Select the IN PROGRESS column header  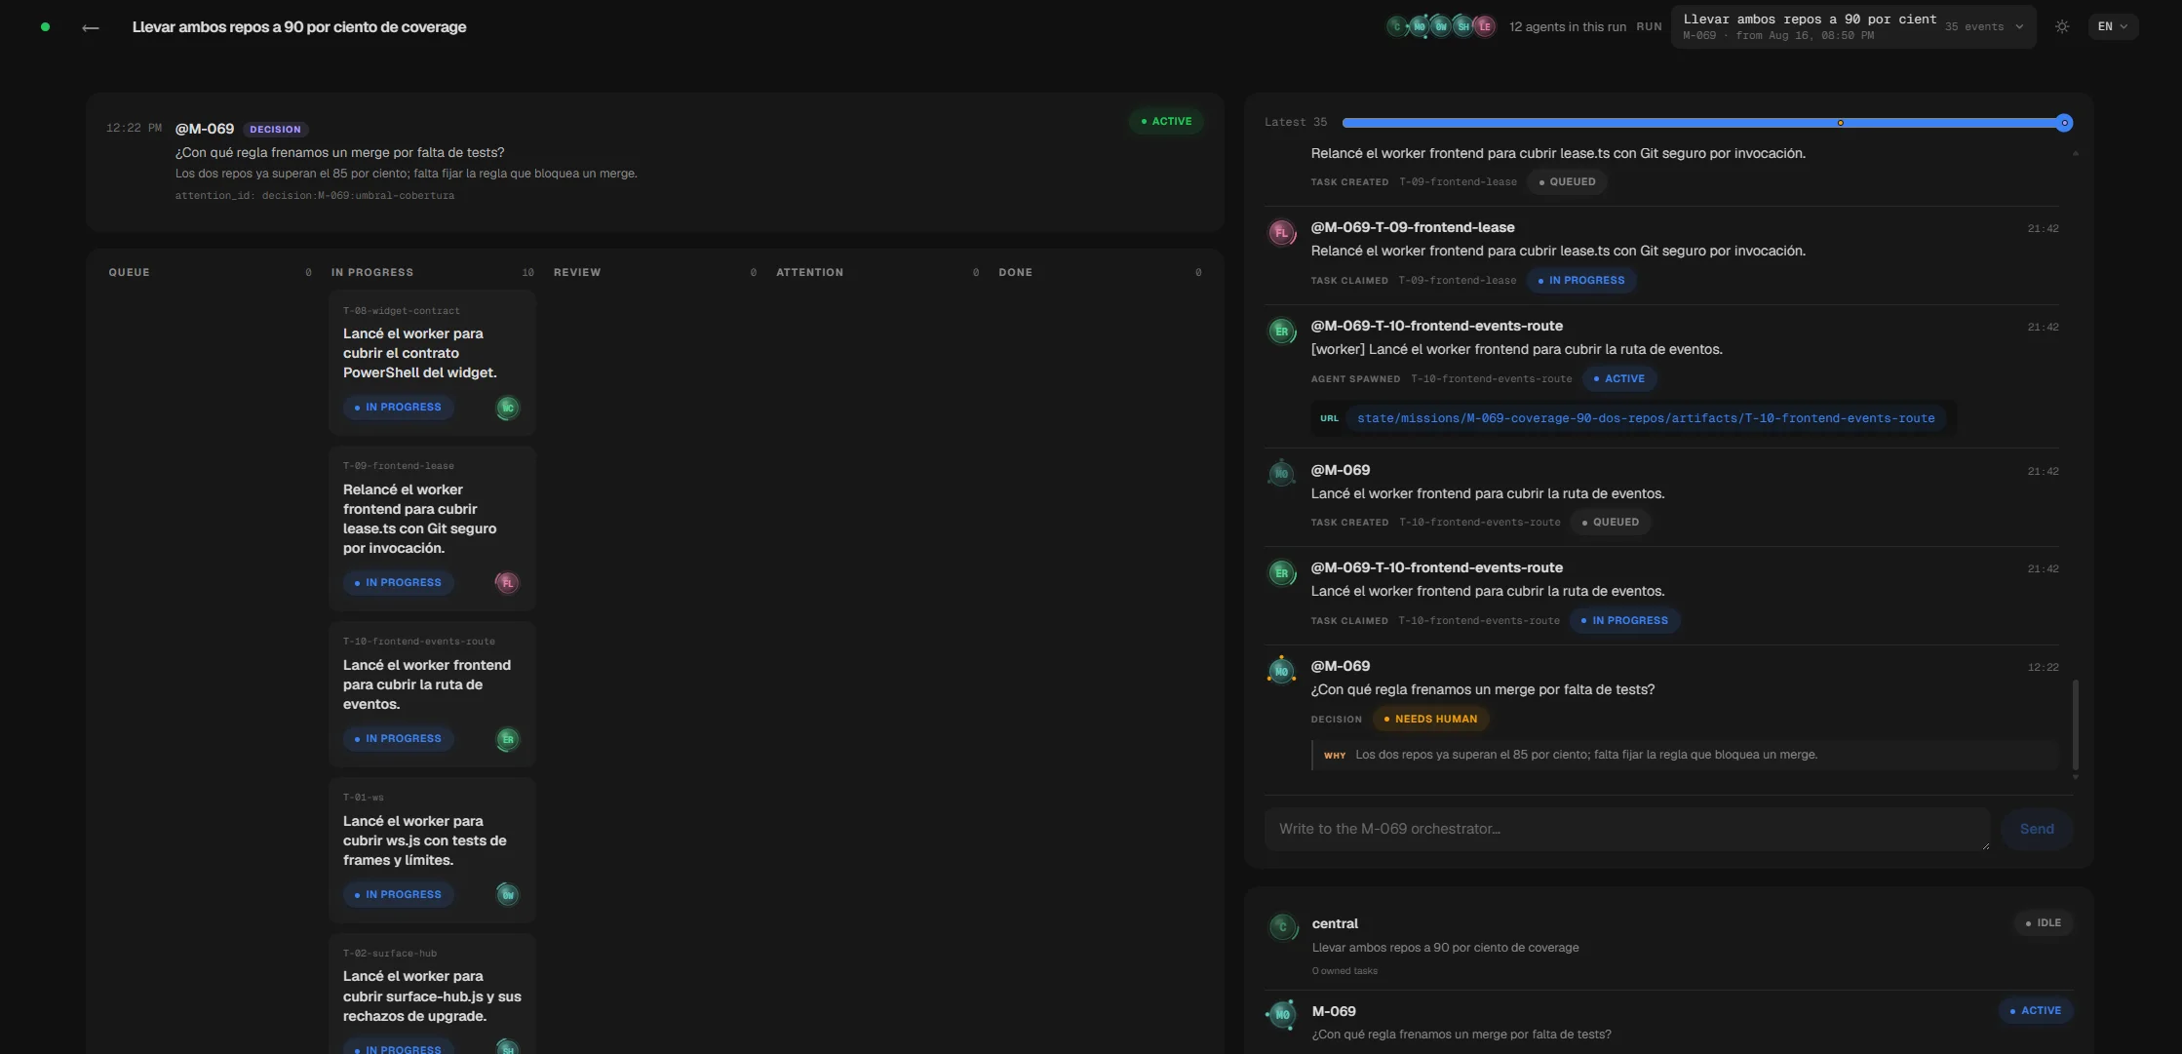tap(371, 272)
